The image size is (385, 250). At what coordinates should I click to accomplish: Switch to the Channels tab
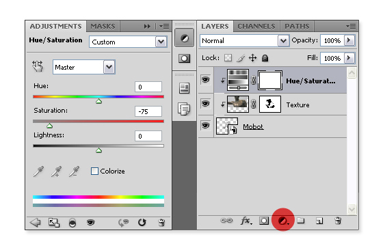(256, 26)
